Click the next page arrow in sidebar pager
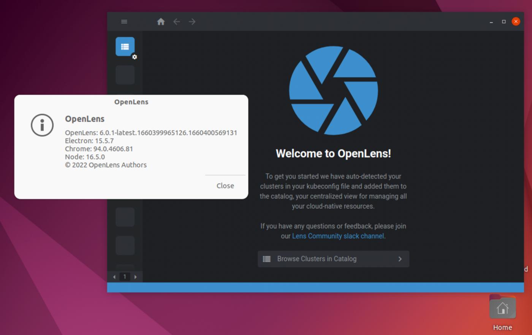532x335 pixels. pyautogui.click(x=136, y=277)
